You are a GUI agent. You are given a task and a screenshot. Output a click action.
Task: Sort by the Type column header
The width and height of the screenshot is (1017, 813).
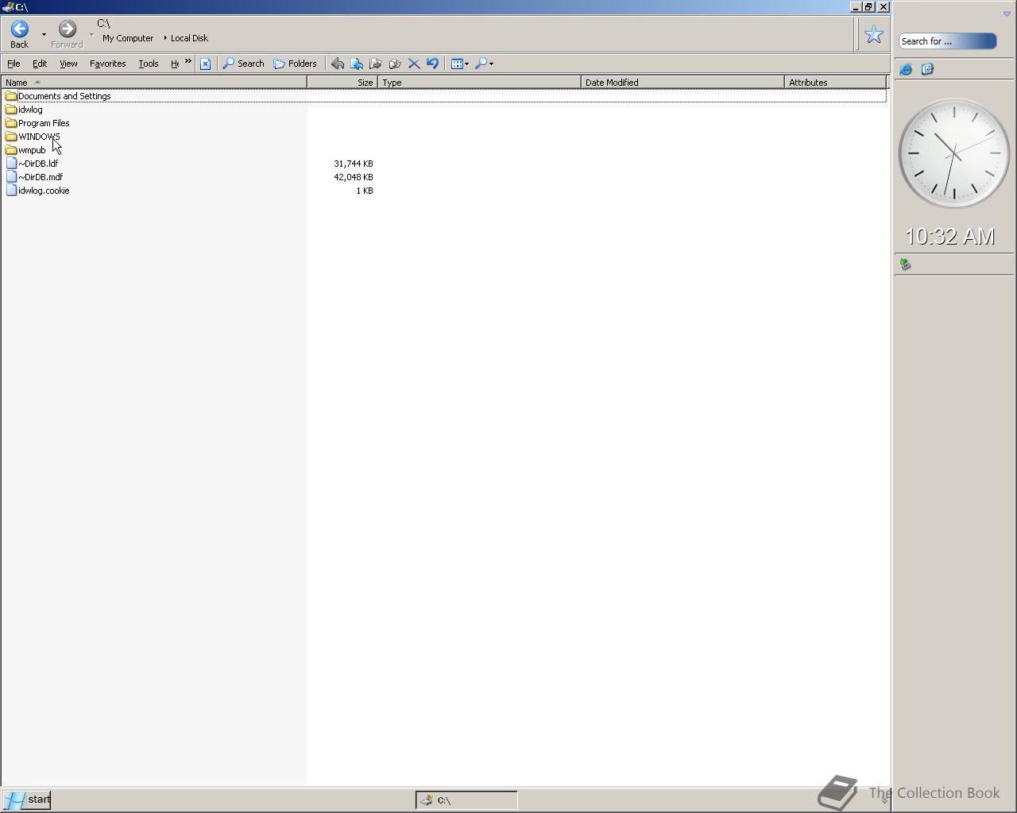pos(479,82)
